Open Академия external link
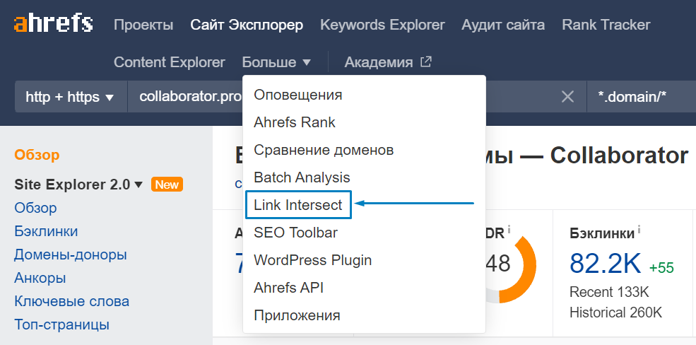Viewport: 696px width, 345px height. pyautogui.click(x=387, y=62)
